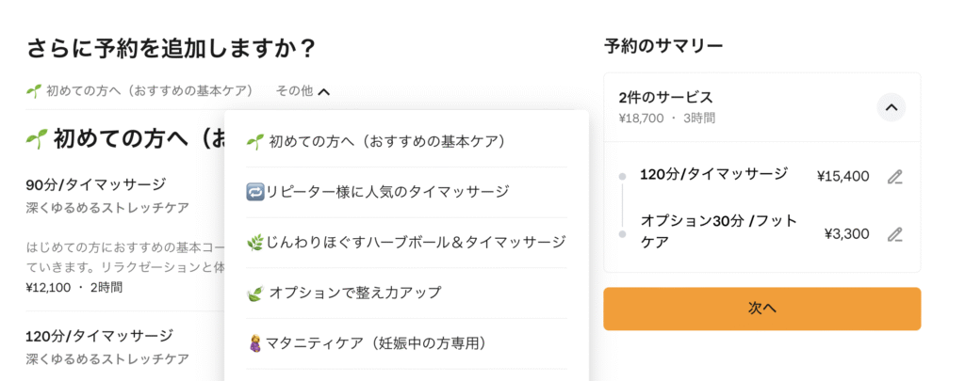Image resolution: width=965 pixels, height=381 pixels.
Task: Click the repeat arrows icon for リピーター様
Action: coord(254,192)
